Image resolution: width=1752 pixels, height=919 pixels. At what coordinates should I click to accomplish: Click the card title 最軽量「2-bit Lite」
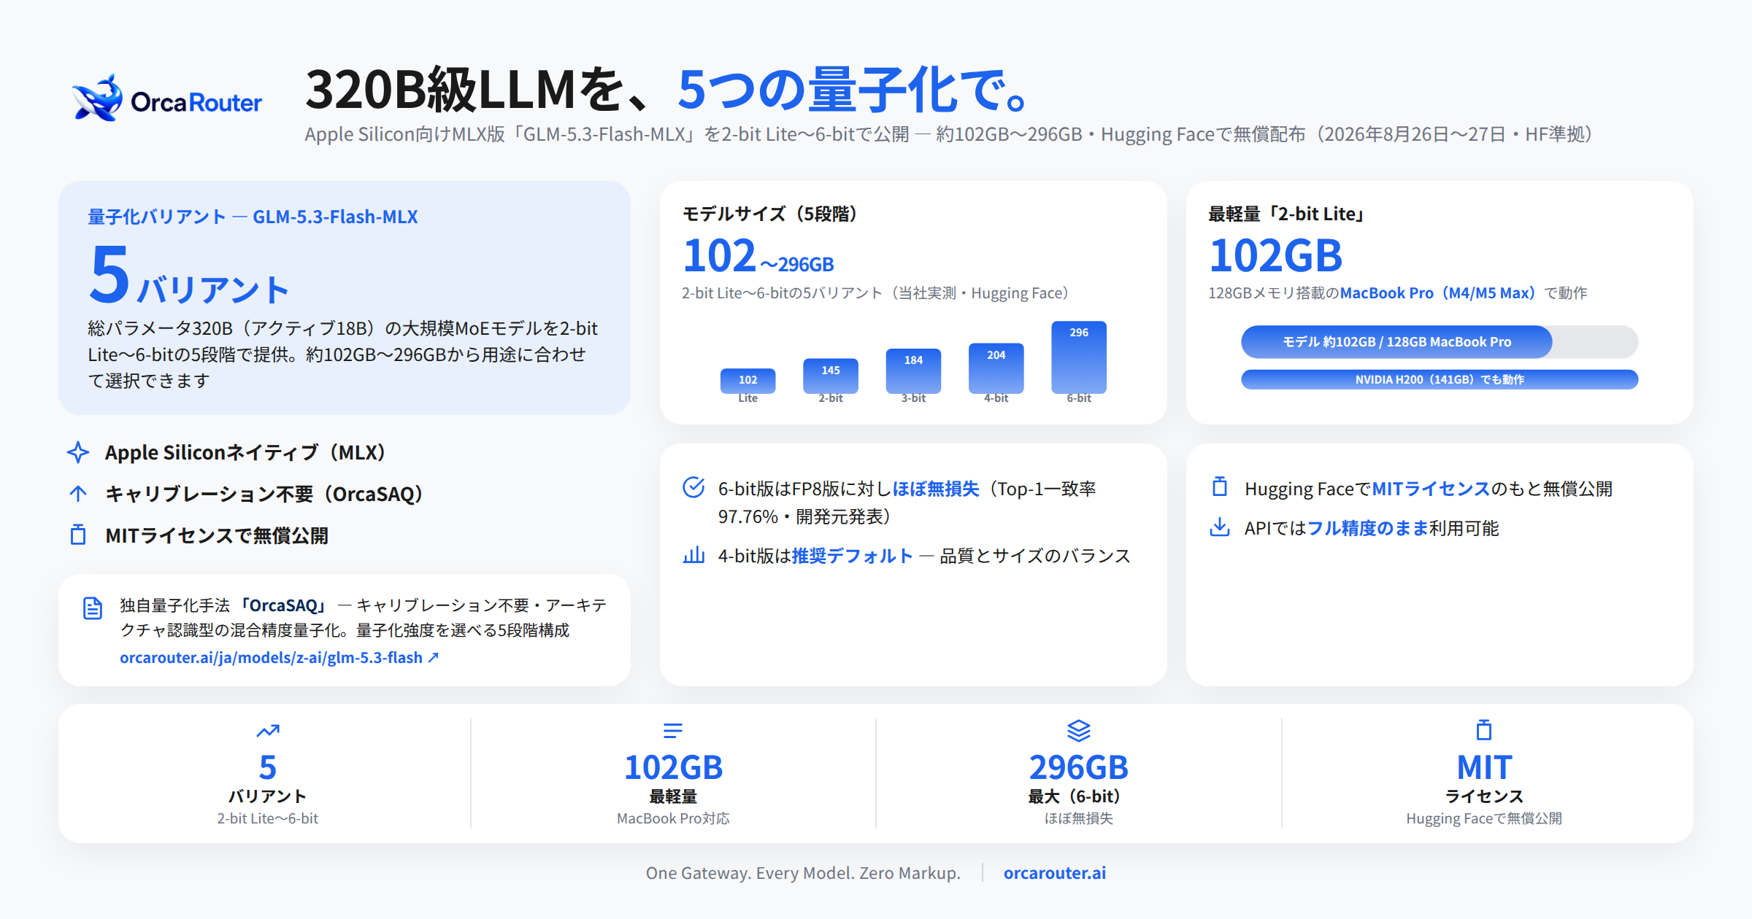tap(1286, 214)
